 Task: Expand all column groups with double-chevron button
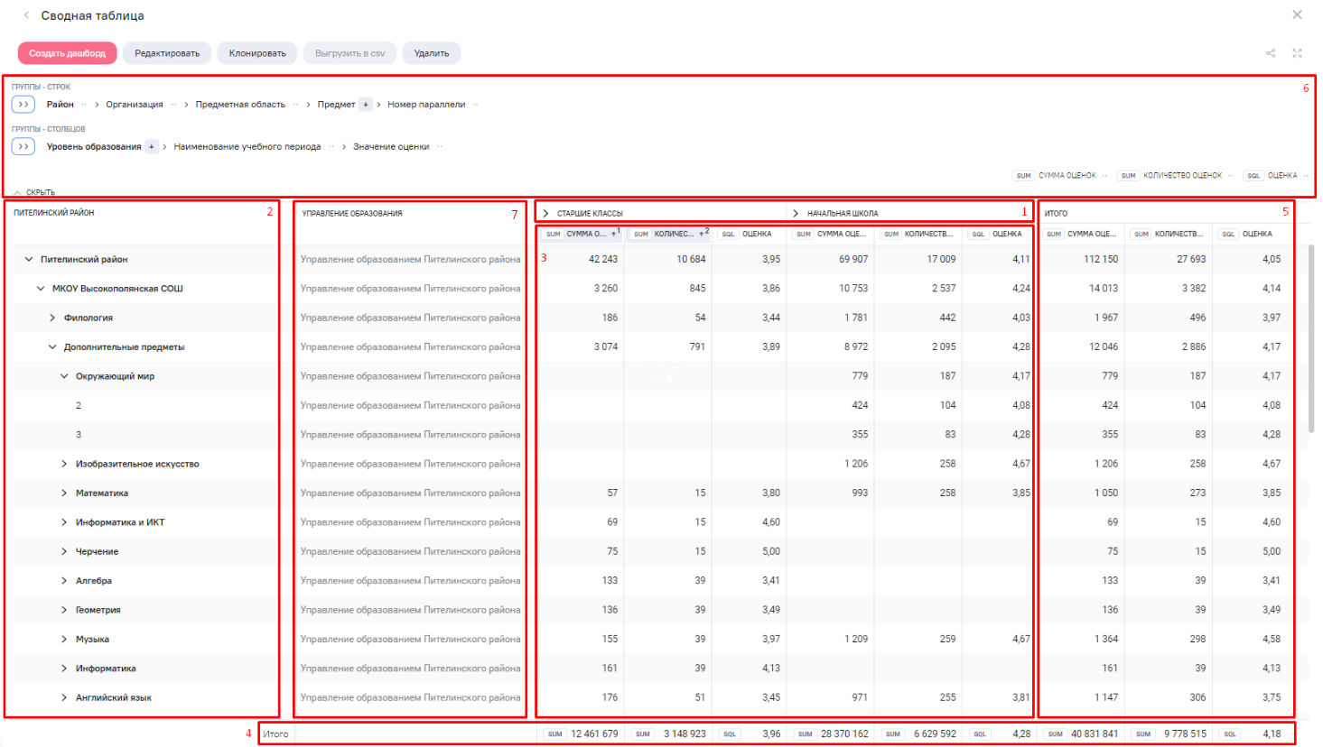coord(23,146)
